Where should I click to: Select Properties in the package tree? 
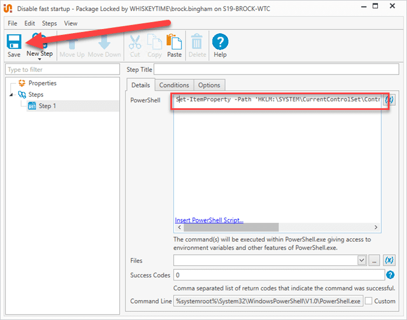[42, 83]
